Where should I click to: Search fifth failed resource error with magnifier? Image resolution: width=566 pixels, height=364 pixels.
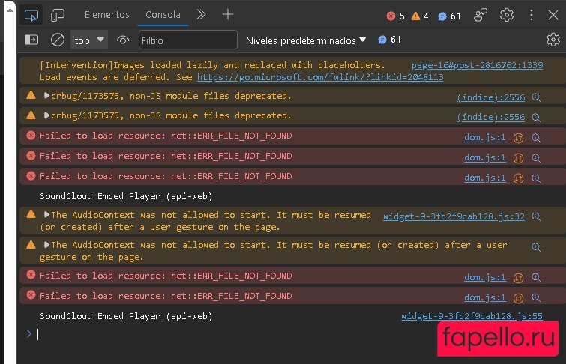(536, 297)
